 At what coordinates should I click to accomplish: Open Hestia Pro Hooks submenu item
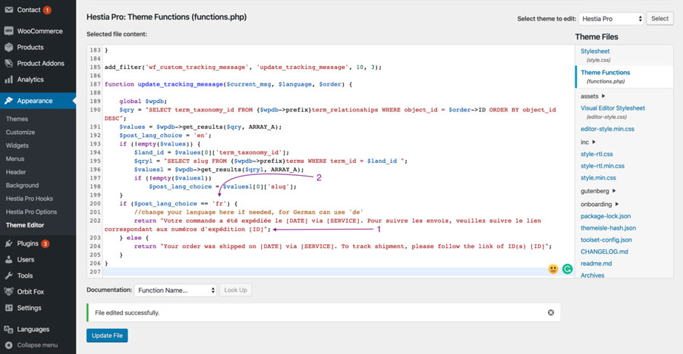(29, 199)
